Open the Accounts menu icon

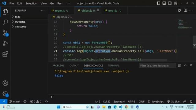click(x=5, y=83)
